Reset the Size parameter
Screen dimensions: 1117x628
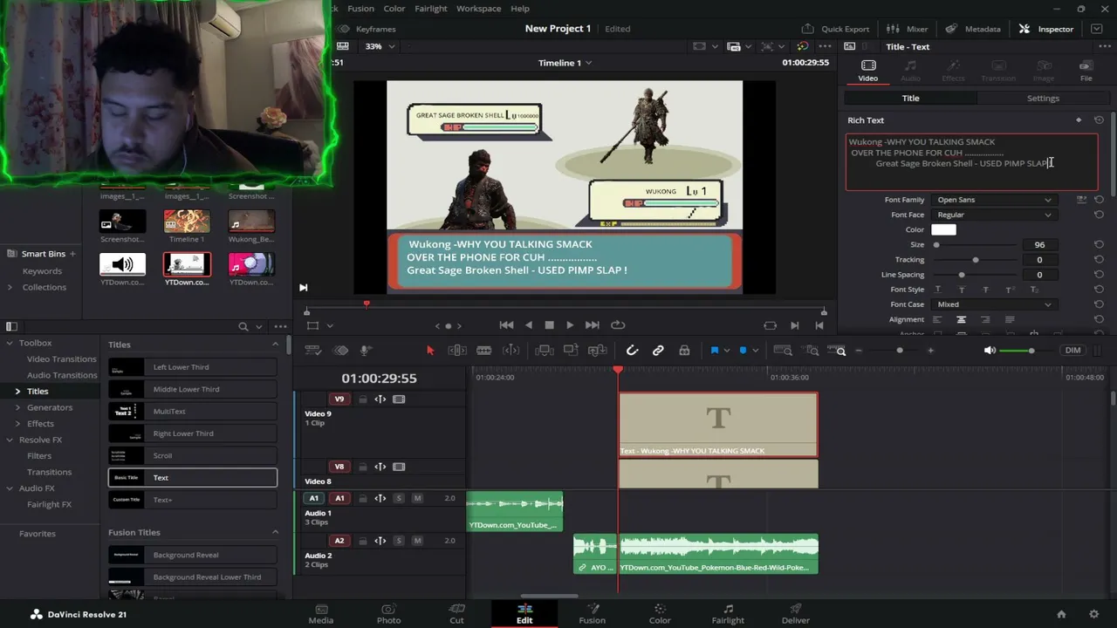point(1099,245)
